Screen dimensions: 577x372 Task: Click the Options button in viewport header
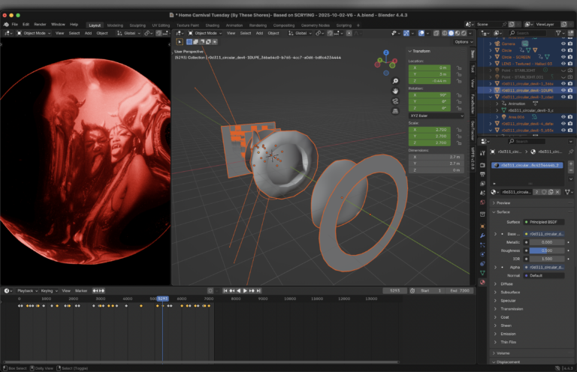(x=464, y=42)
